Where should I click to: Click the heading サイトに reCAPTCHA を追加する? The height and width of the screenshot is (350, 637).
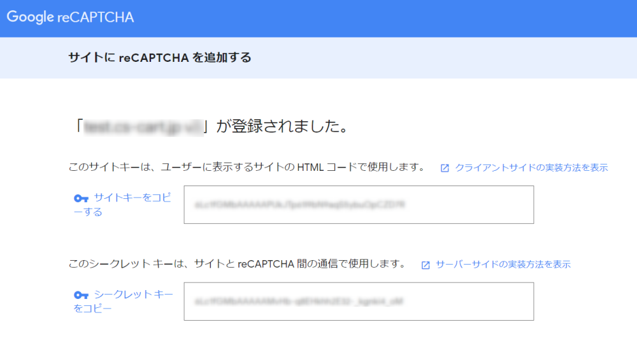(x=160, y=58)
